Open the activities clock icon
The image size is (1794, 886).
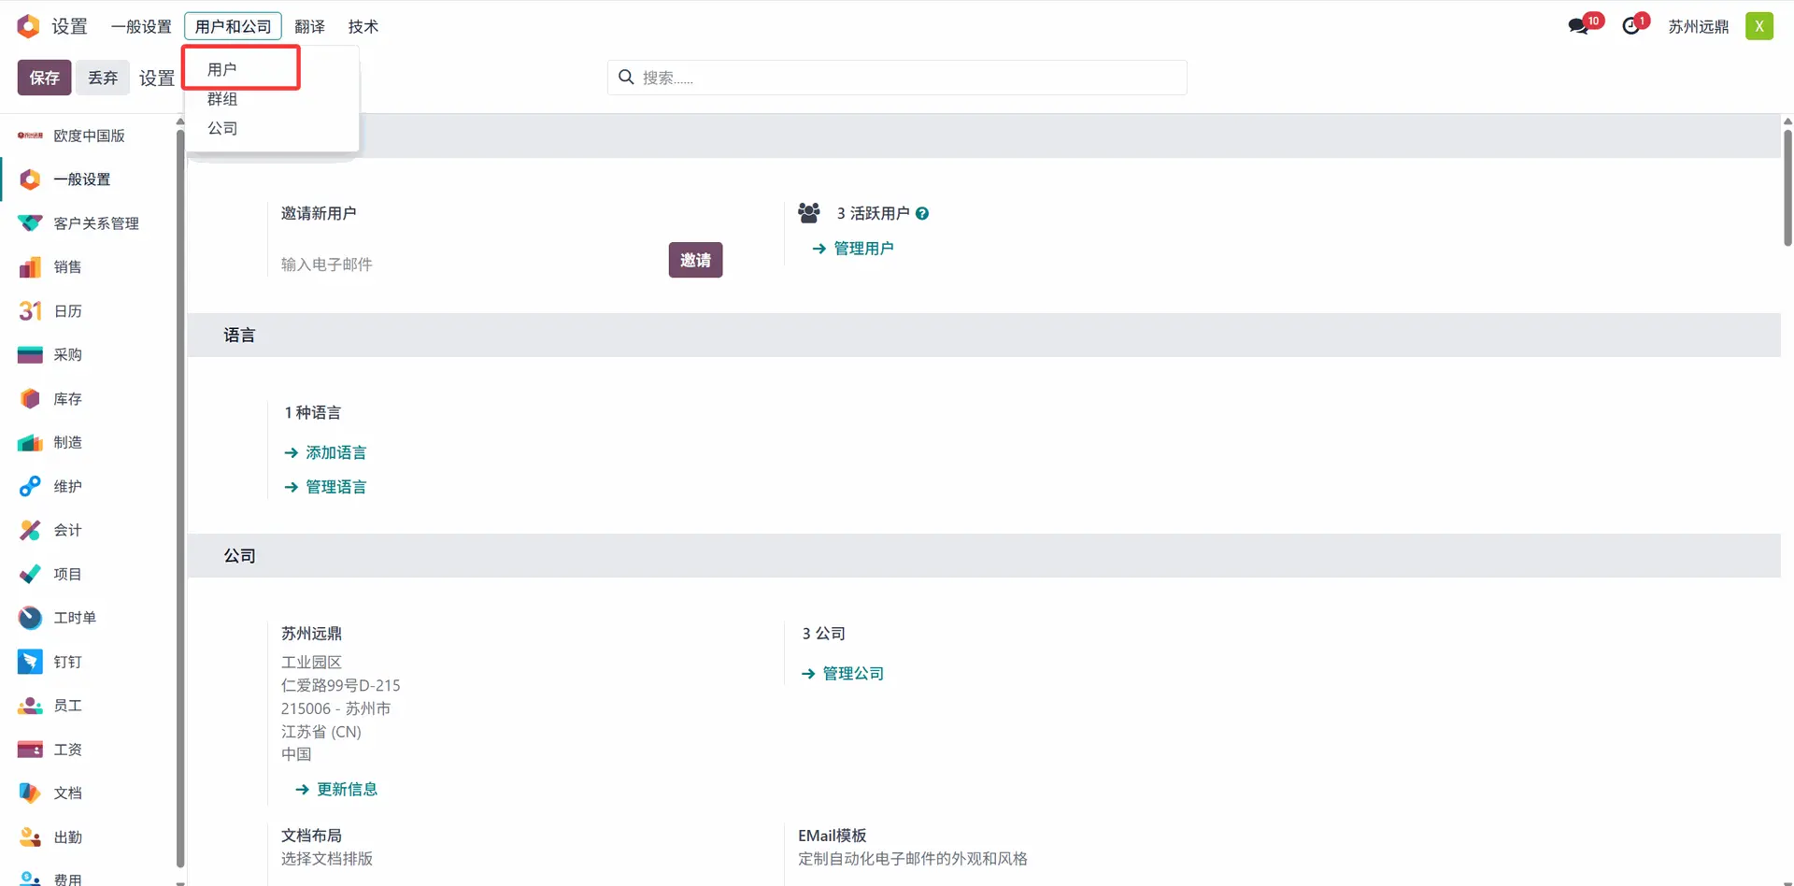coord(1631,26)
